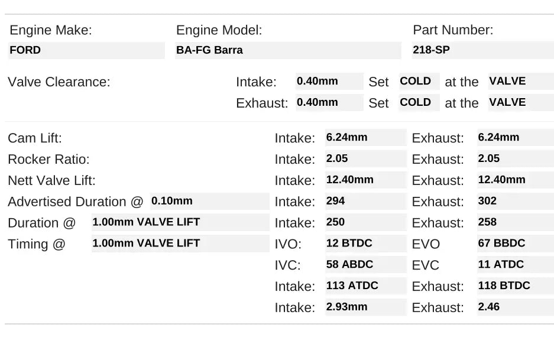
Task: Select the Exhaust duration 258 field
Action: tap(515, 222)
